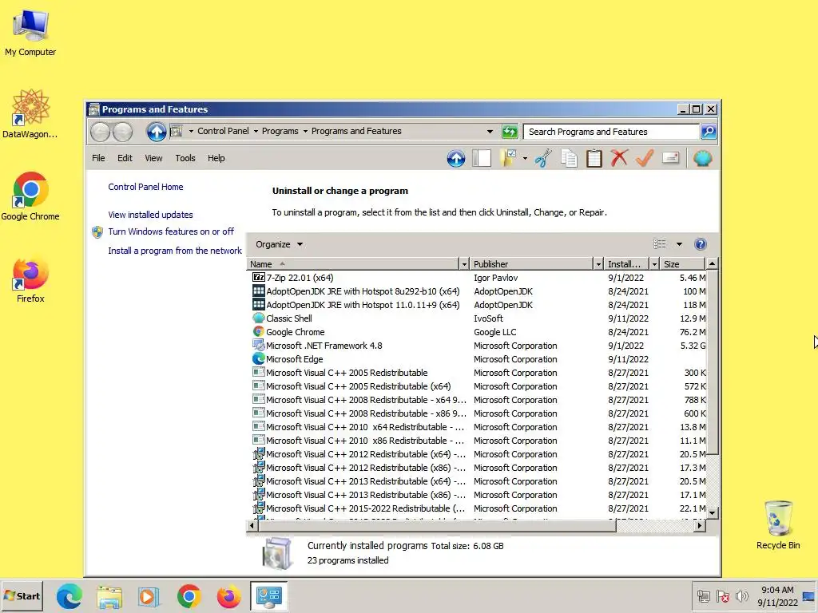Select the My Computer desktop icon

tap(30, 33)
